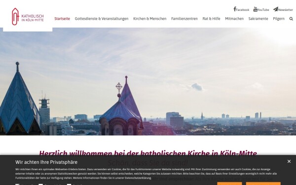This screenshot has width=296, height=185.
Task: Open the Pilgern menu item
Action: (x=278, y=19)
